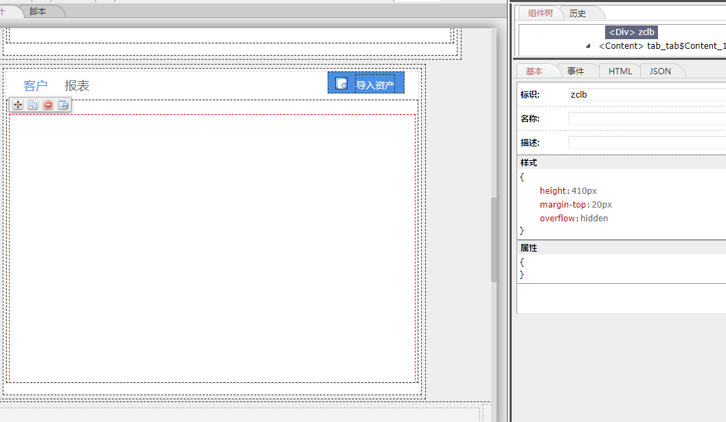
Task: Open the JSON properties tab
Action: (x=660, y=71)
